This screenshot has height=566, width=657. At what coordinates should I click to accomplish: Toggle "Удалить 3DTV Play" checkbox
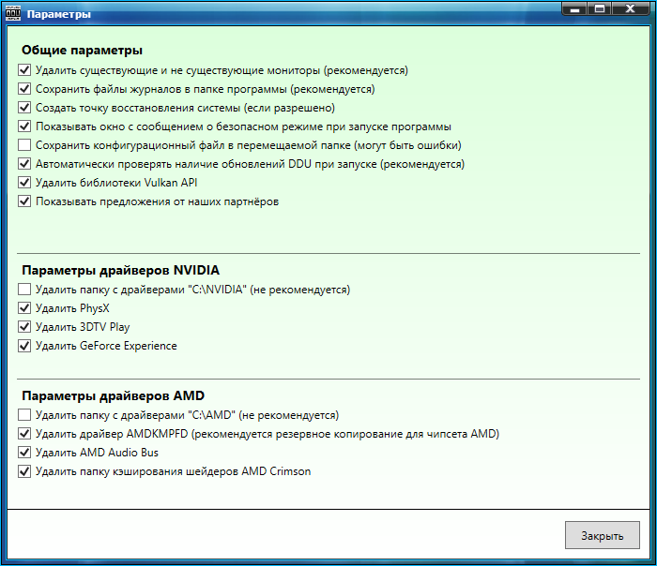point(24,327)
